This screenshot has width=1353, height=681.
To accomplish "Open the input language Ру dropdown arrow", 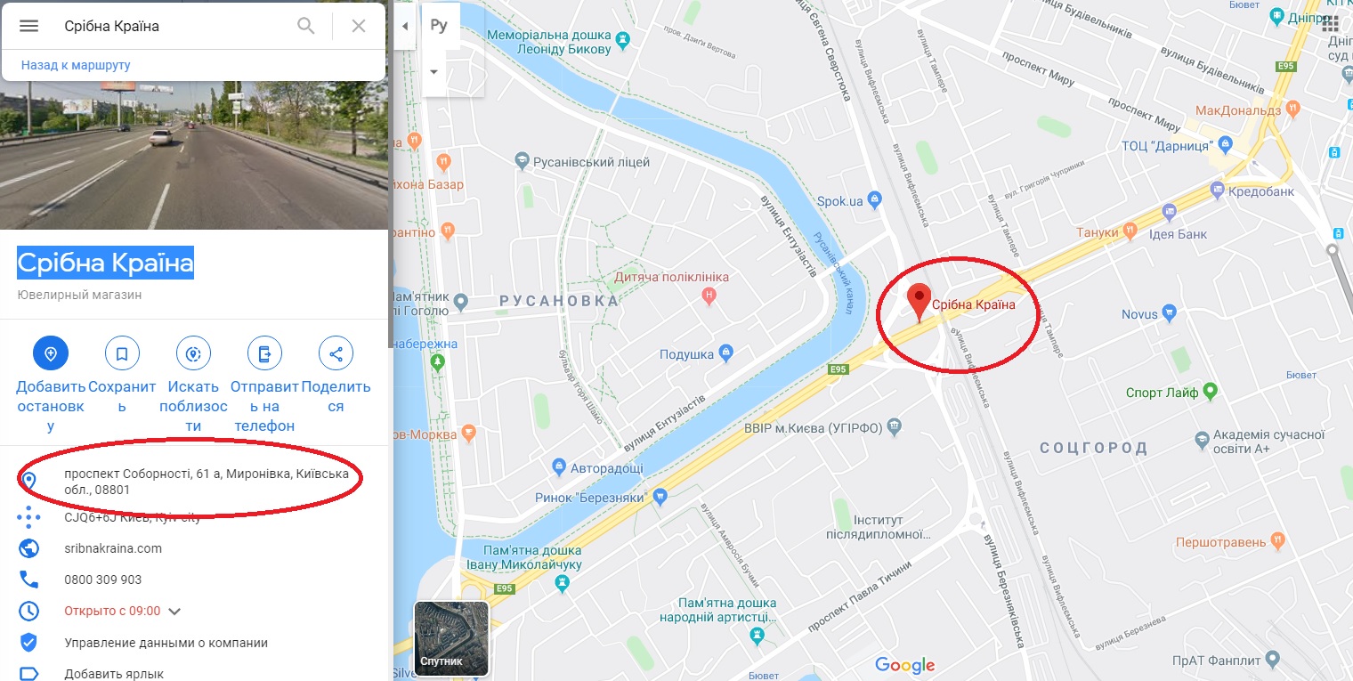I will click(434, 71).
